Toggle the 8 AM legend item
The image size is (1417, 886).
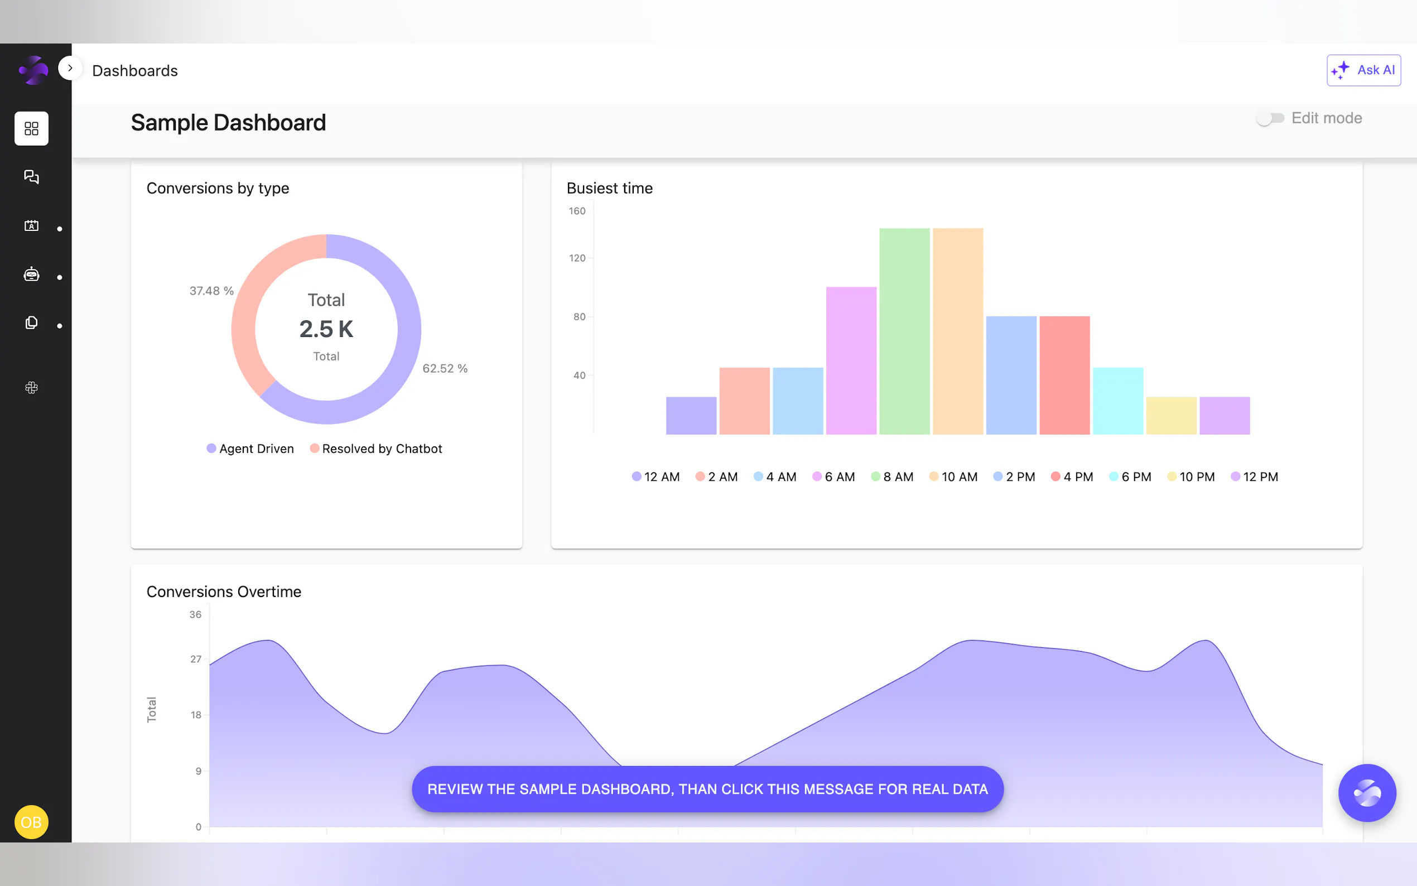(891, 477)
